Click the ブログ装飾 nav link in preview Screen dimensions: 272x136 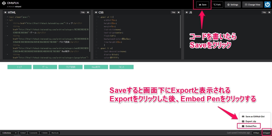[70, 67]
